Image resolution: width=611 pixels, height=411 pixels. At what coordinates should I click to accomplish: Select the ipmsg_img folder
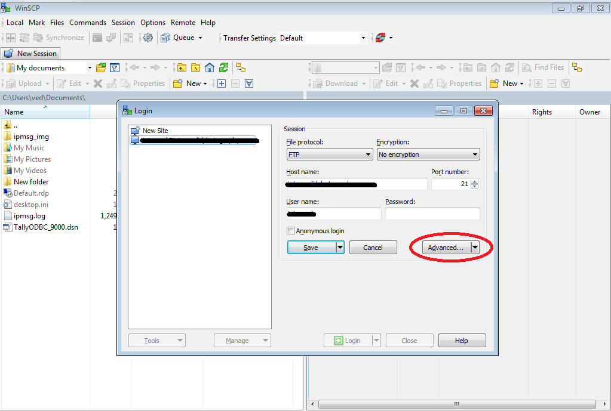31,137
